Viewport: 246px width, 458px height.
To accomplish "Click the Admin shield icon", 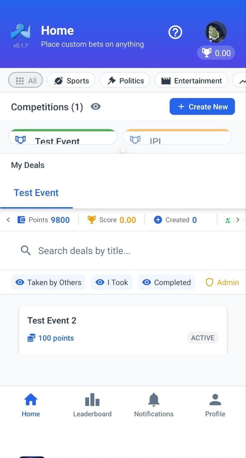I will [x=209, y=282].
